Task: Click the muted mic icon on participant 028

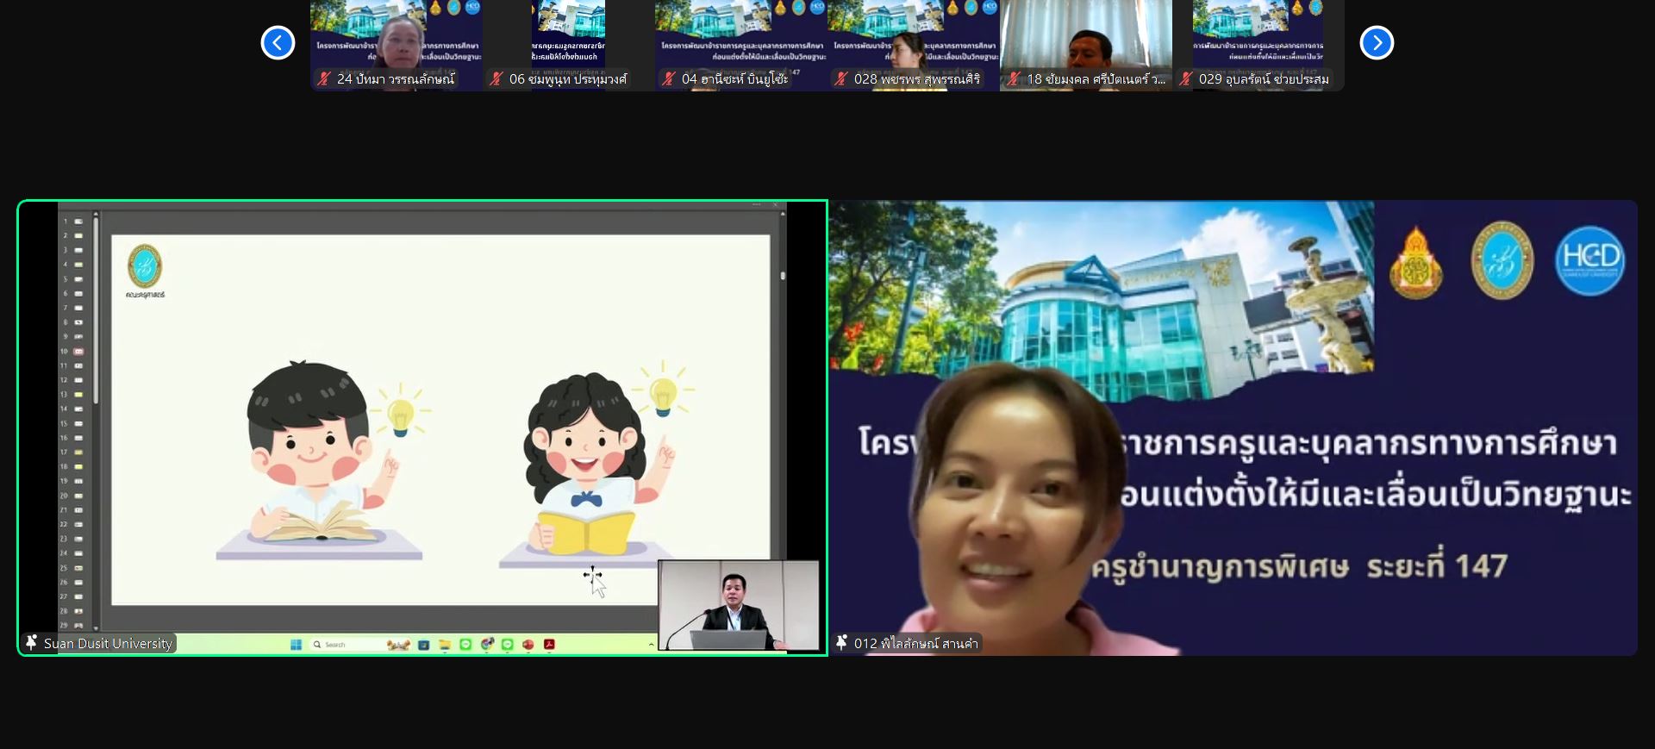Action: point(841,79)
